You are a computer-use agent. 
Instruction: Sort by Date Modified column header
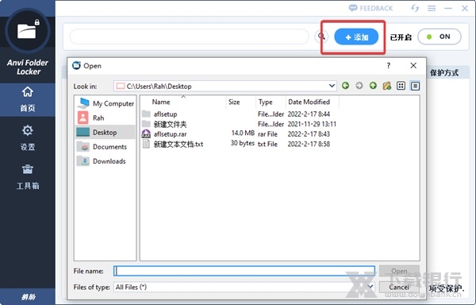point(312,102)
